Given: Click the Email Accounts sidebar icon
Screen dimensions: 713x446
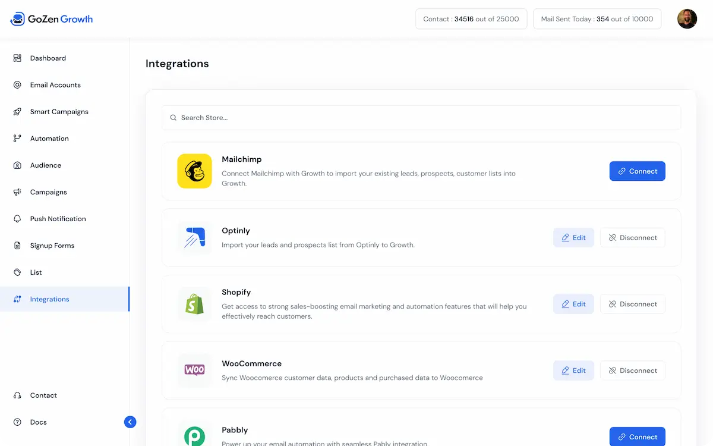Looking at the screenshot, I should (x=17, y=84).
